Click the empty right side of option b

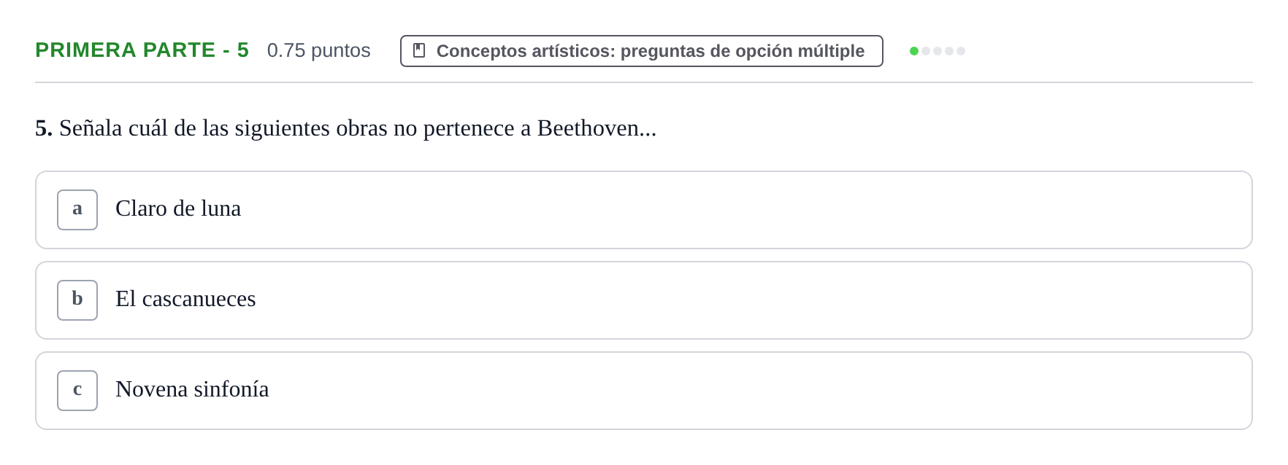[x=752, y=300]
